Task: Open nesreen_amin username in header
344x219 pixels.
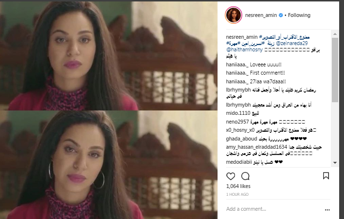Action: coord(261,15)
